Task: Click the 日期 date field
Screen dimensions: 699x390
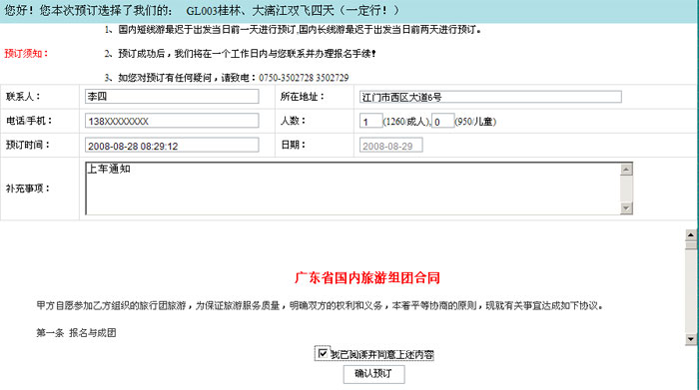Action: (391, 146)
